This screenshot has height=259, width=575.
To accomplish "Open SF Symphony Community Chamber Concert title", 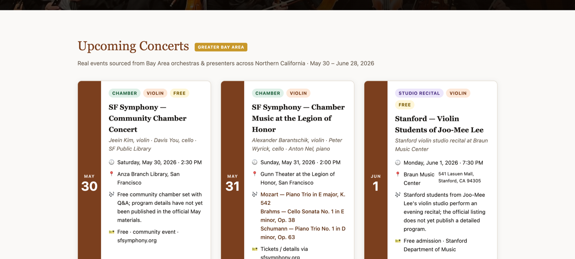I will tap(147, 118).
